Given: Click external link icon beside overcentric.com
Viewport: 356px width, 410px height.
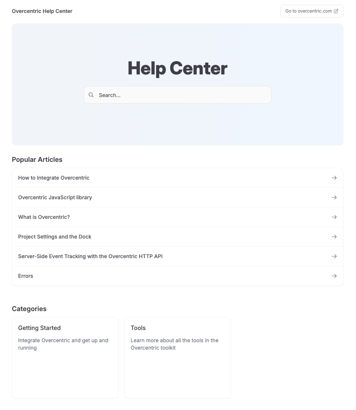Looking at the screenshot, I should [x=336, y=11].
